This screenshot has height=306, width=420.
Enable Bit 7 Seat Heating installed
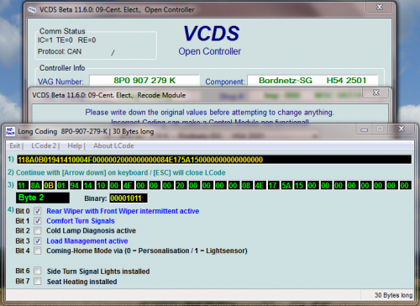point(38,281)
